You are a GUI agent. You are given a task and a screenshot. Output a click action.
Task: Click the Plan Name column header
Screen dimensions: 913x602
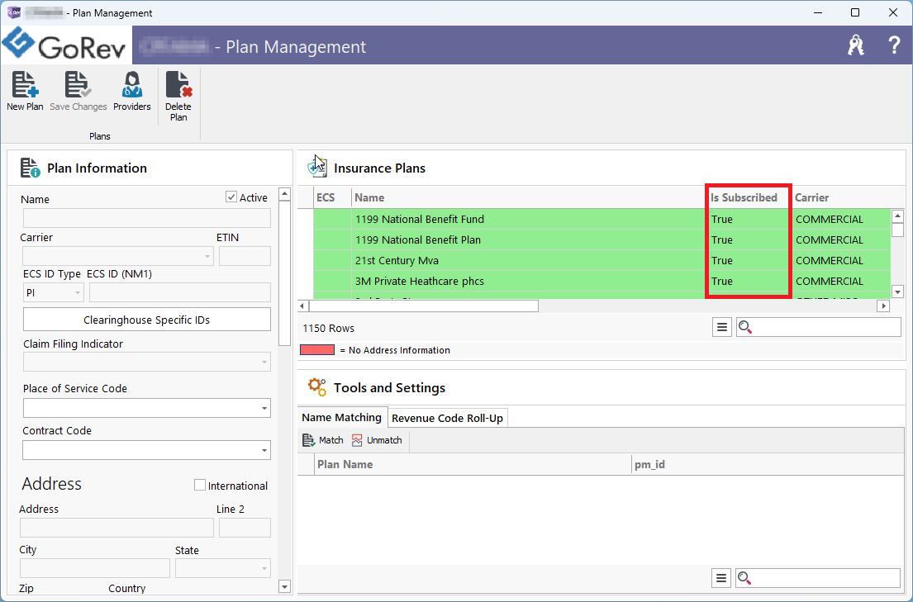click(x=473, y=464)
